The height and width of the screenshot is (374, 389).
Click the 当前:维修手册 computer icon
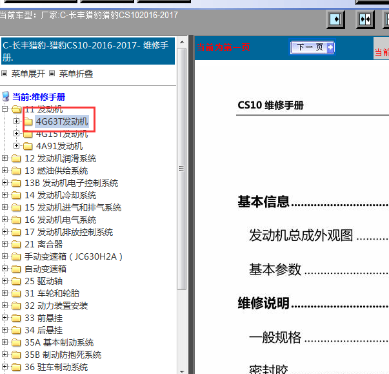pyautogui.click(x=5, y=96)
